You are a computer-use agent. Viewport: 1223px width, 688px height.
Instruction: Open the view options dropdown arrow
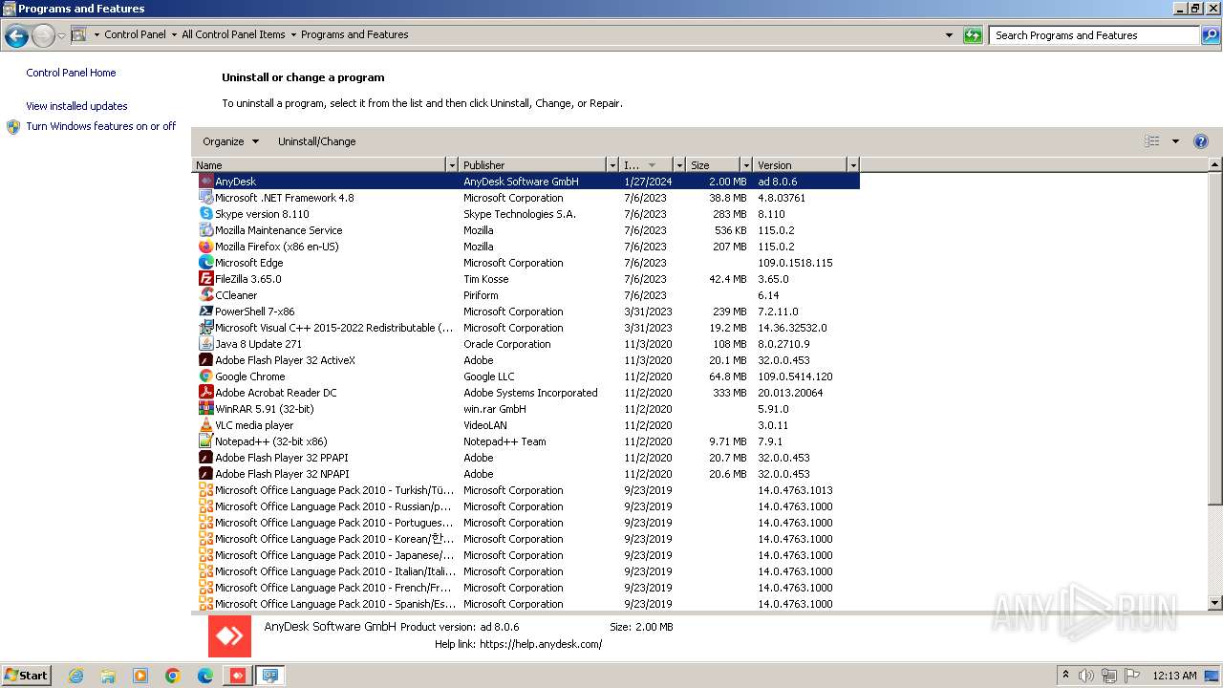tap(1175, 141)
